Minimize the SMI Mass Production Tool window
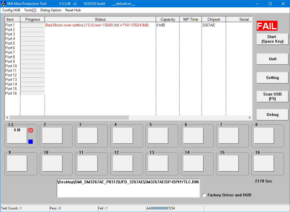 click(x=257, y=4)
